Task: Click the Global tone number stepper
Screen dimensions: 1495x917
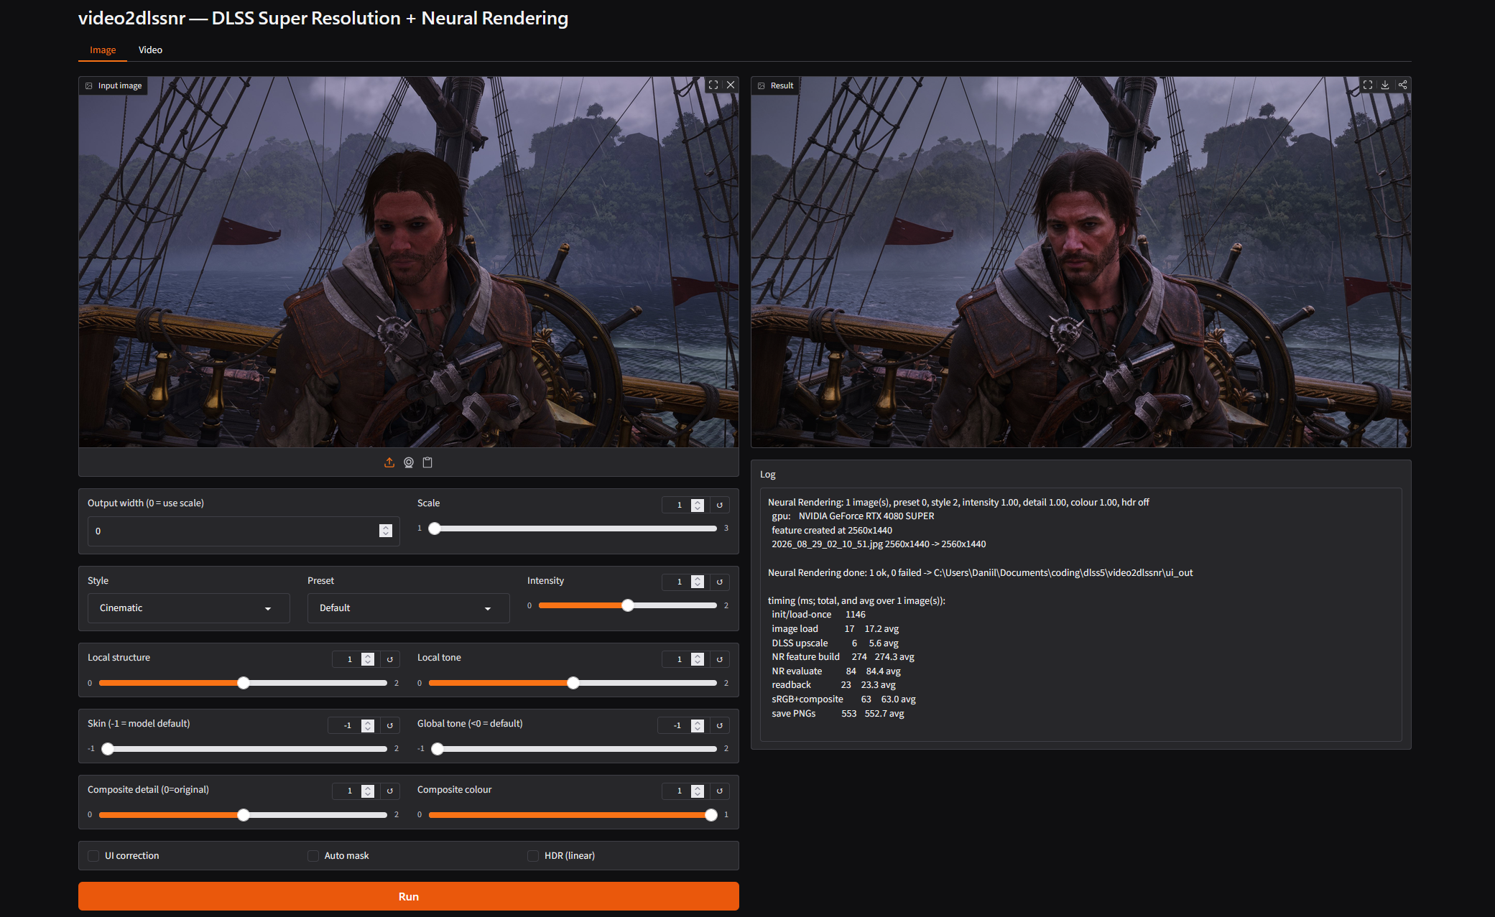Action: 698,725
